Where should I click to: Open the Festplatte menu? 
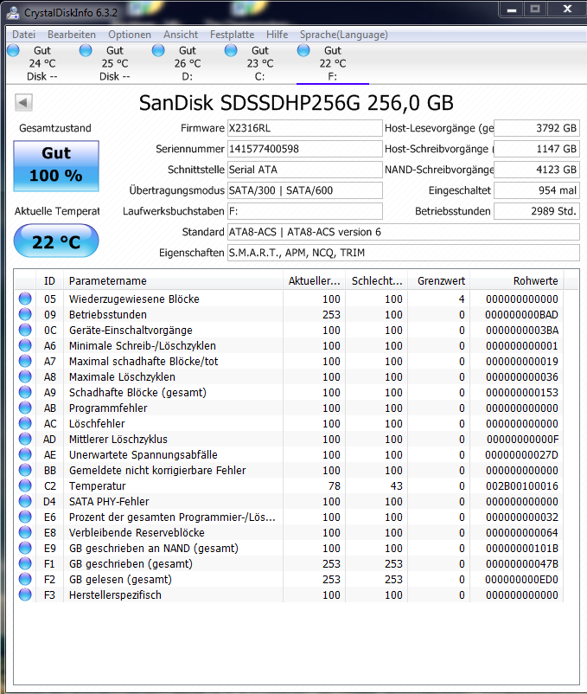point(232,35)
